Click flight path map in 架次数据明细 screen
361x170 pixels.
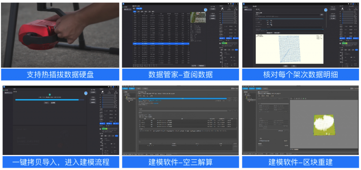click(290, 49)
